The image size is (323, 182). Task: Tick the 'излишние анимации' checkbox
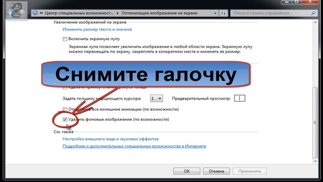tap(65, 109)
